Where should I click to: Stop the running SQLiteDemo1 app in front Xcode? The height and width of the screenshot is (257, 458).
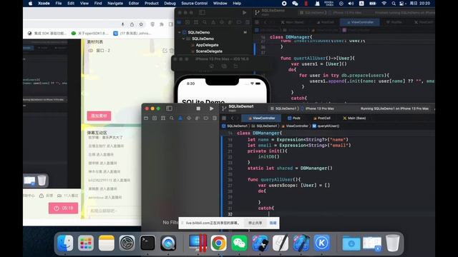[198, 109]
